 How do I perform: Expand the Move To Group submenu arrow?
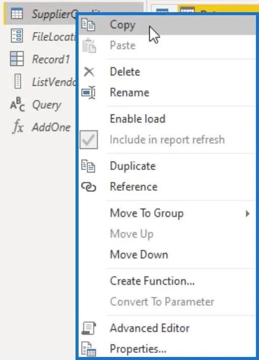[247, 213]
